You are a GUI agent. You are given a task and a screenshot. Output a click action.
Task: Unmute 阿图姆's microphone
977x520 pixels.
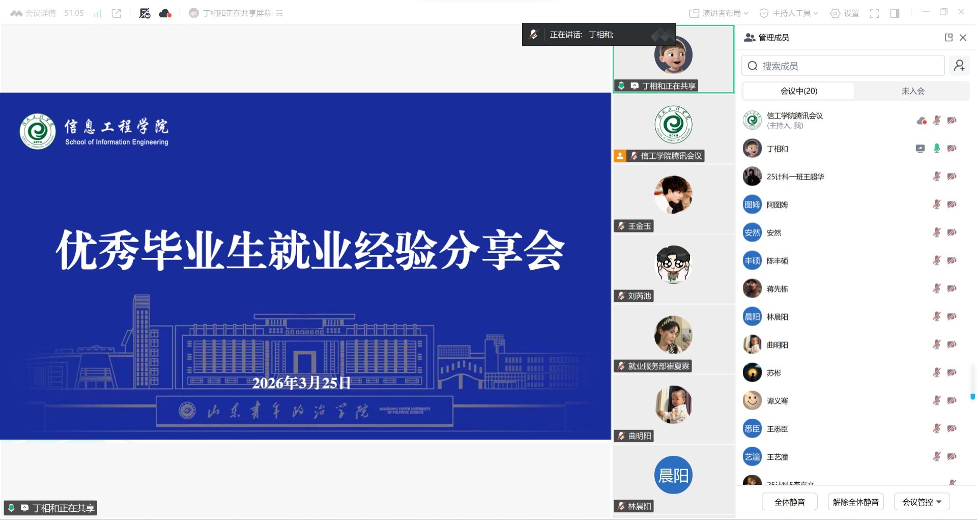pyautogui.click(x=936, y=205)
